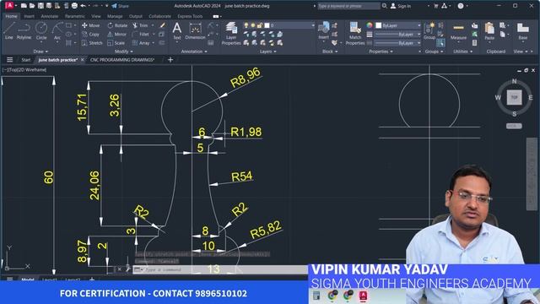This screenshot has width=540, height=304.
Task: Activate the Move command
Action: [90, 25]
